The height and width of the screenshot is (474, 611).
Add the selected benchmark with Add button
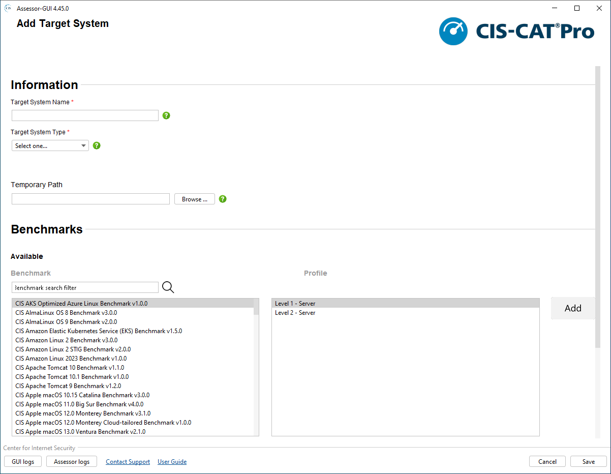572,308
